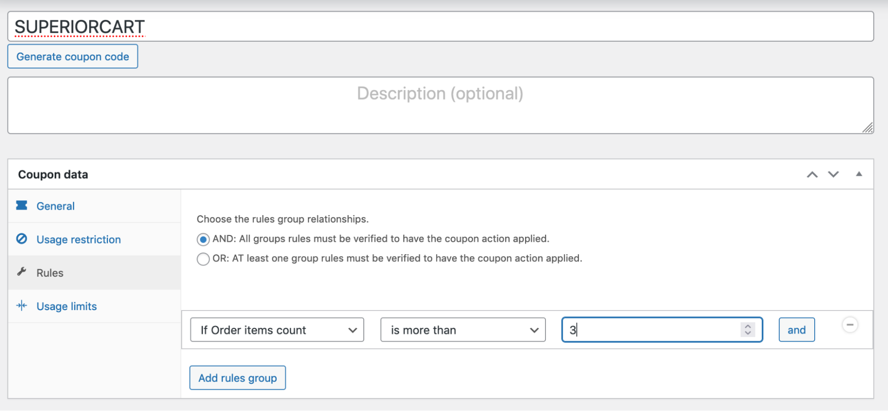Open the If Order items count dropdown

point(276,330)
